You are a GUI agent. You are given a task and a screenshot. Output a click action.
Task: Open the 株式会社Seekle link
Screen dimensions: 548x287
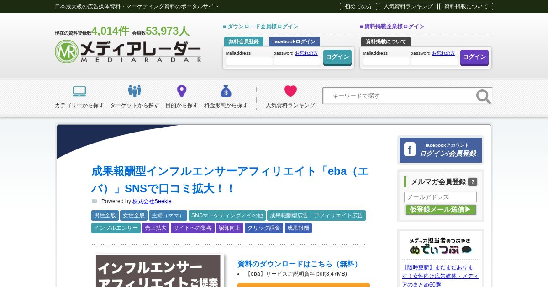pos(152,201)
